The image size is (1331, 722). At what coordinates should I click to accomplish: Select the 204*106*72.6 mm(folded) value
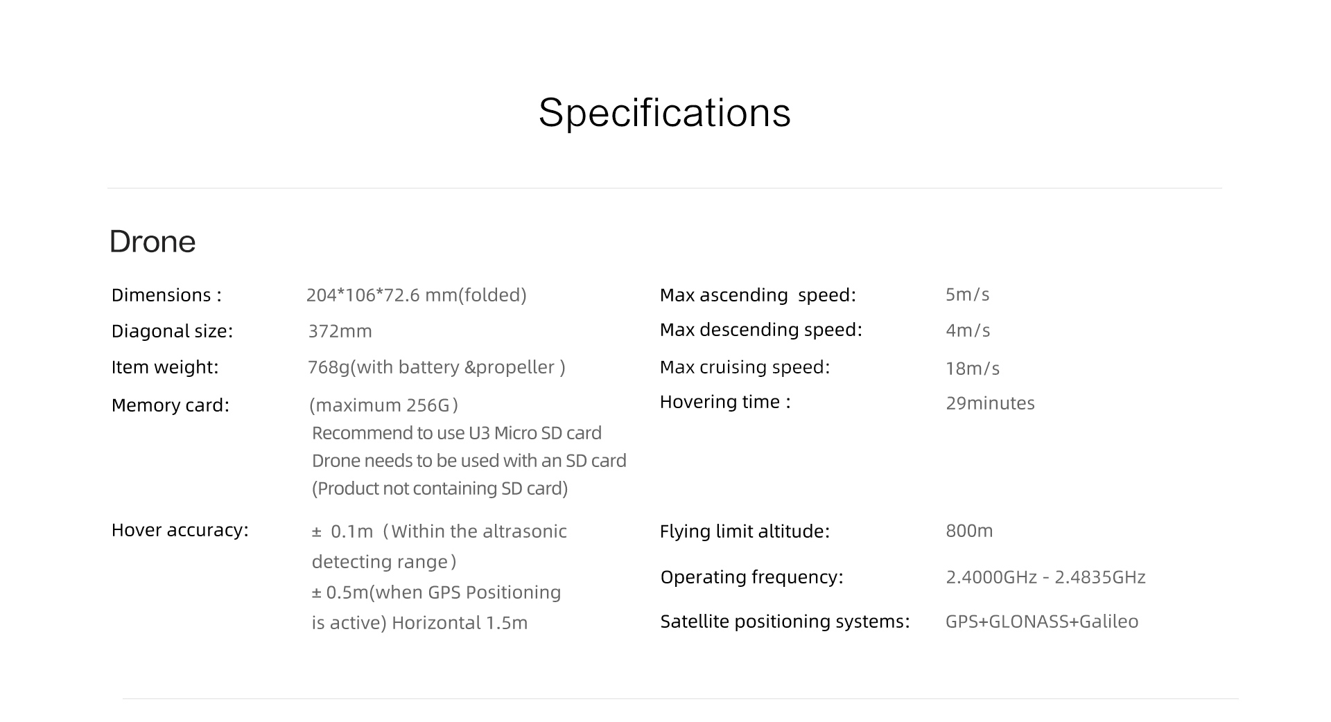(x=417, y=295)
